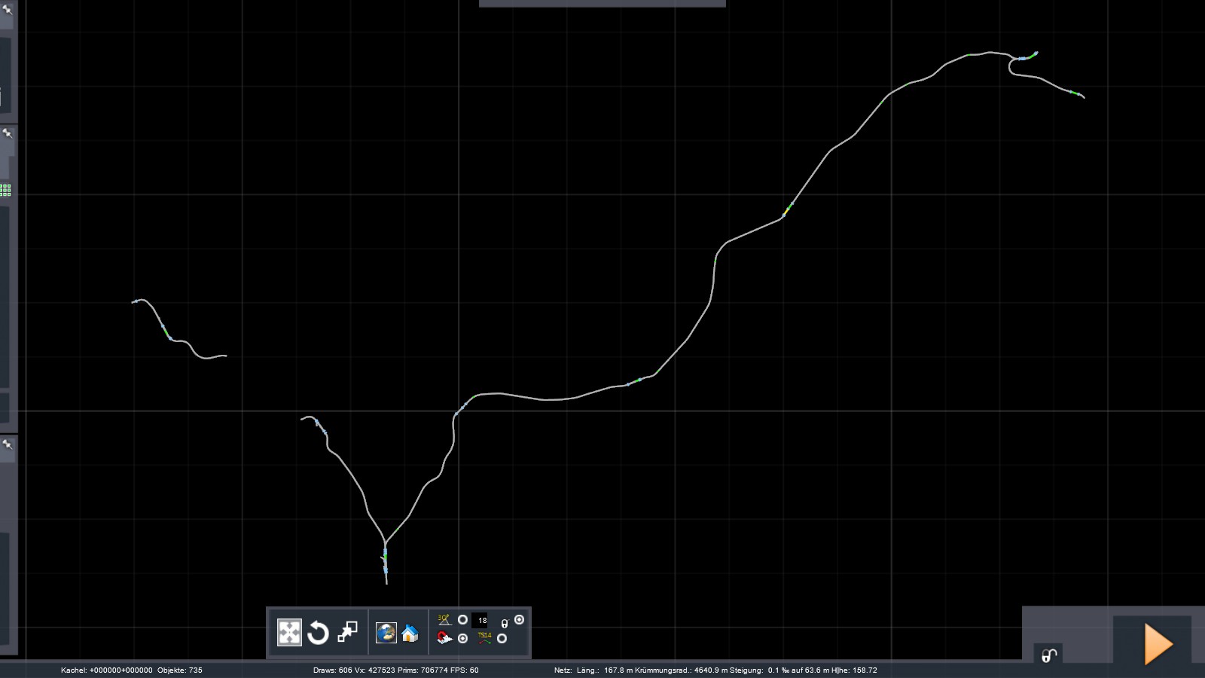Click the Y-junction where the two track branches meet

[x=386, y=542]
